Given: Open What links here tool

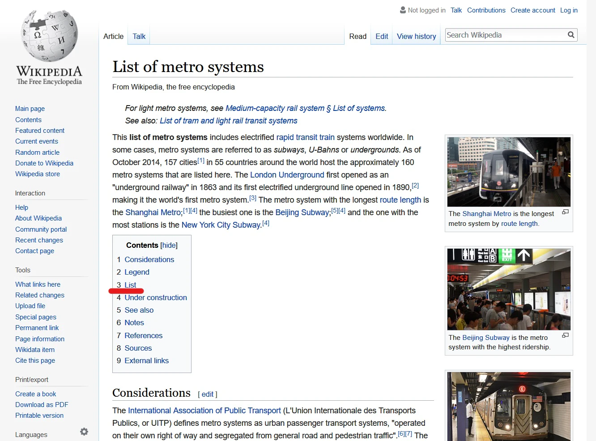Looking at the screenshot, I should point(38,284).
